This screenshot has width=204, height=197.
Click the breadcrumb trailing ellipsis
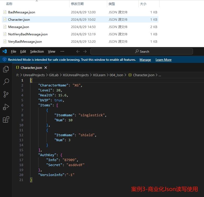coord(160,75)
